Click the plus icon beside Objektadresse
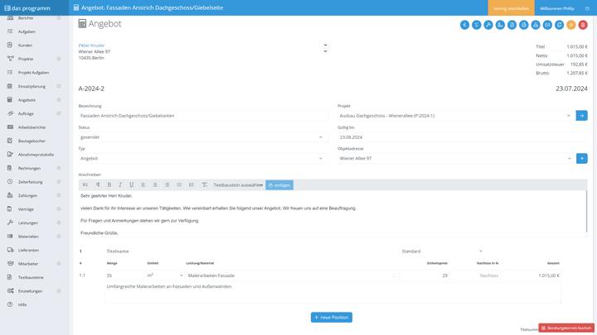The image size is (597, 335). pyautogui.click(x=581, y=158)
